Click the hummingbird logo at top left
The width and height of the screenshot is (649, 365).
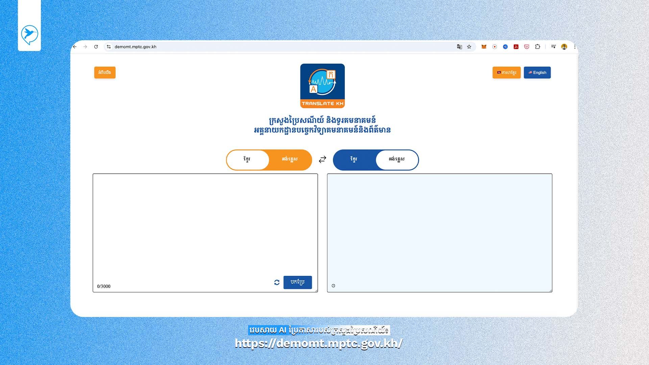point(29,34)
